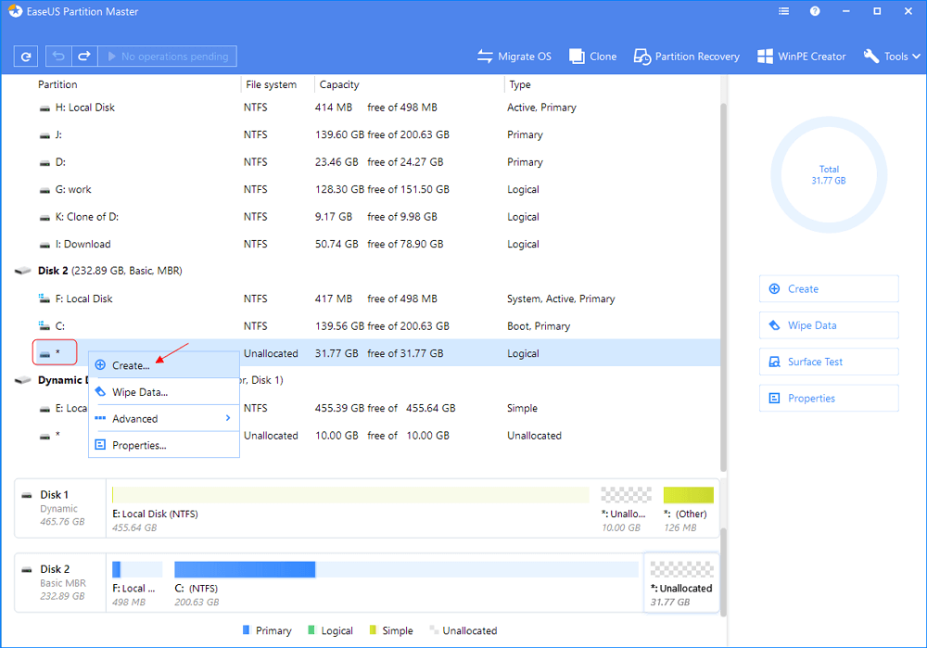Image resolution: width=927 pixels, height=648 pixels.
Task: Click the EaseUS Partition Master logo icon
Action: (16, 11)
